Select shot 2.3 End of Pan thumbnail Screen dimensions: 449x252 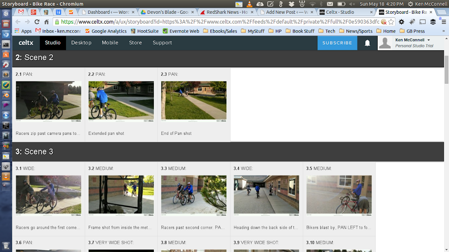pyautogui.click(x=194, y=102)
